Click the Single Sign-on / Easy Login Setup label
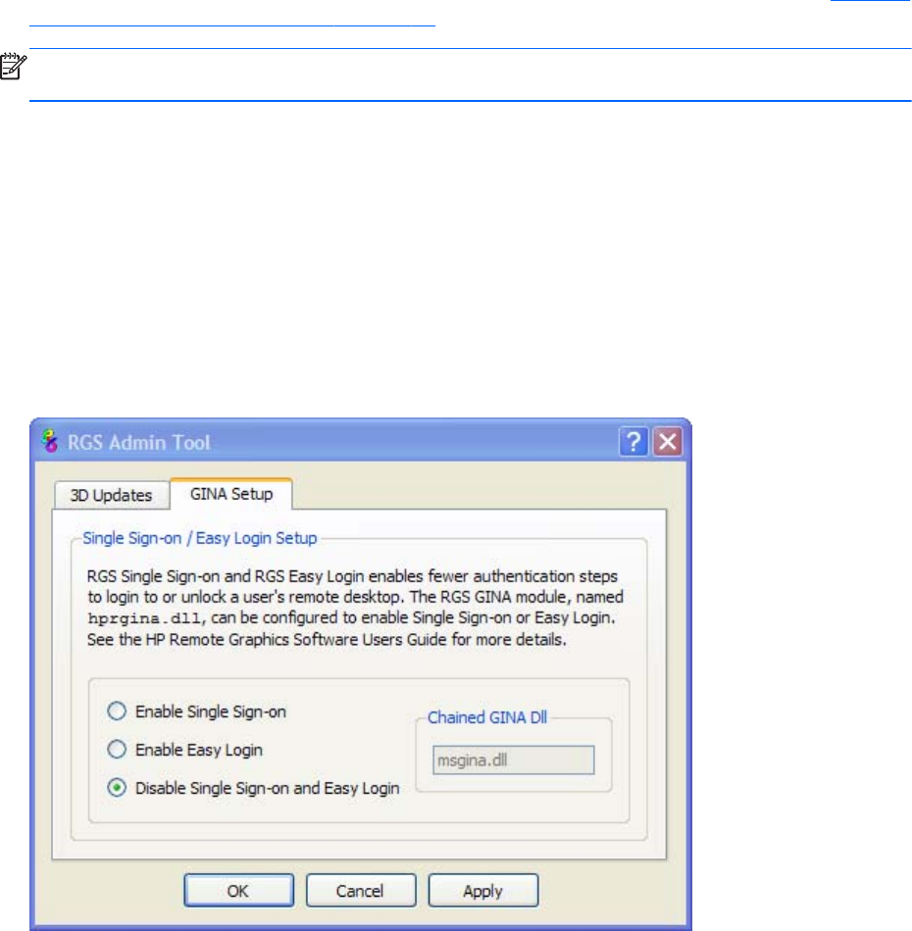 click(x=200, y=538)
